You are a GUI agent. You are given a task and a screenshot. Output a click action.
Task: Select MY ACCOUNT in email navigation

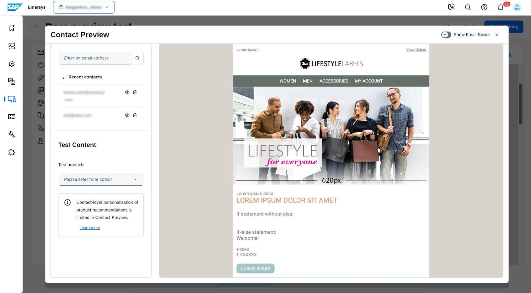369,81
